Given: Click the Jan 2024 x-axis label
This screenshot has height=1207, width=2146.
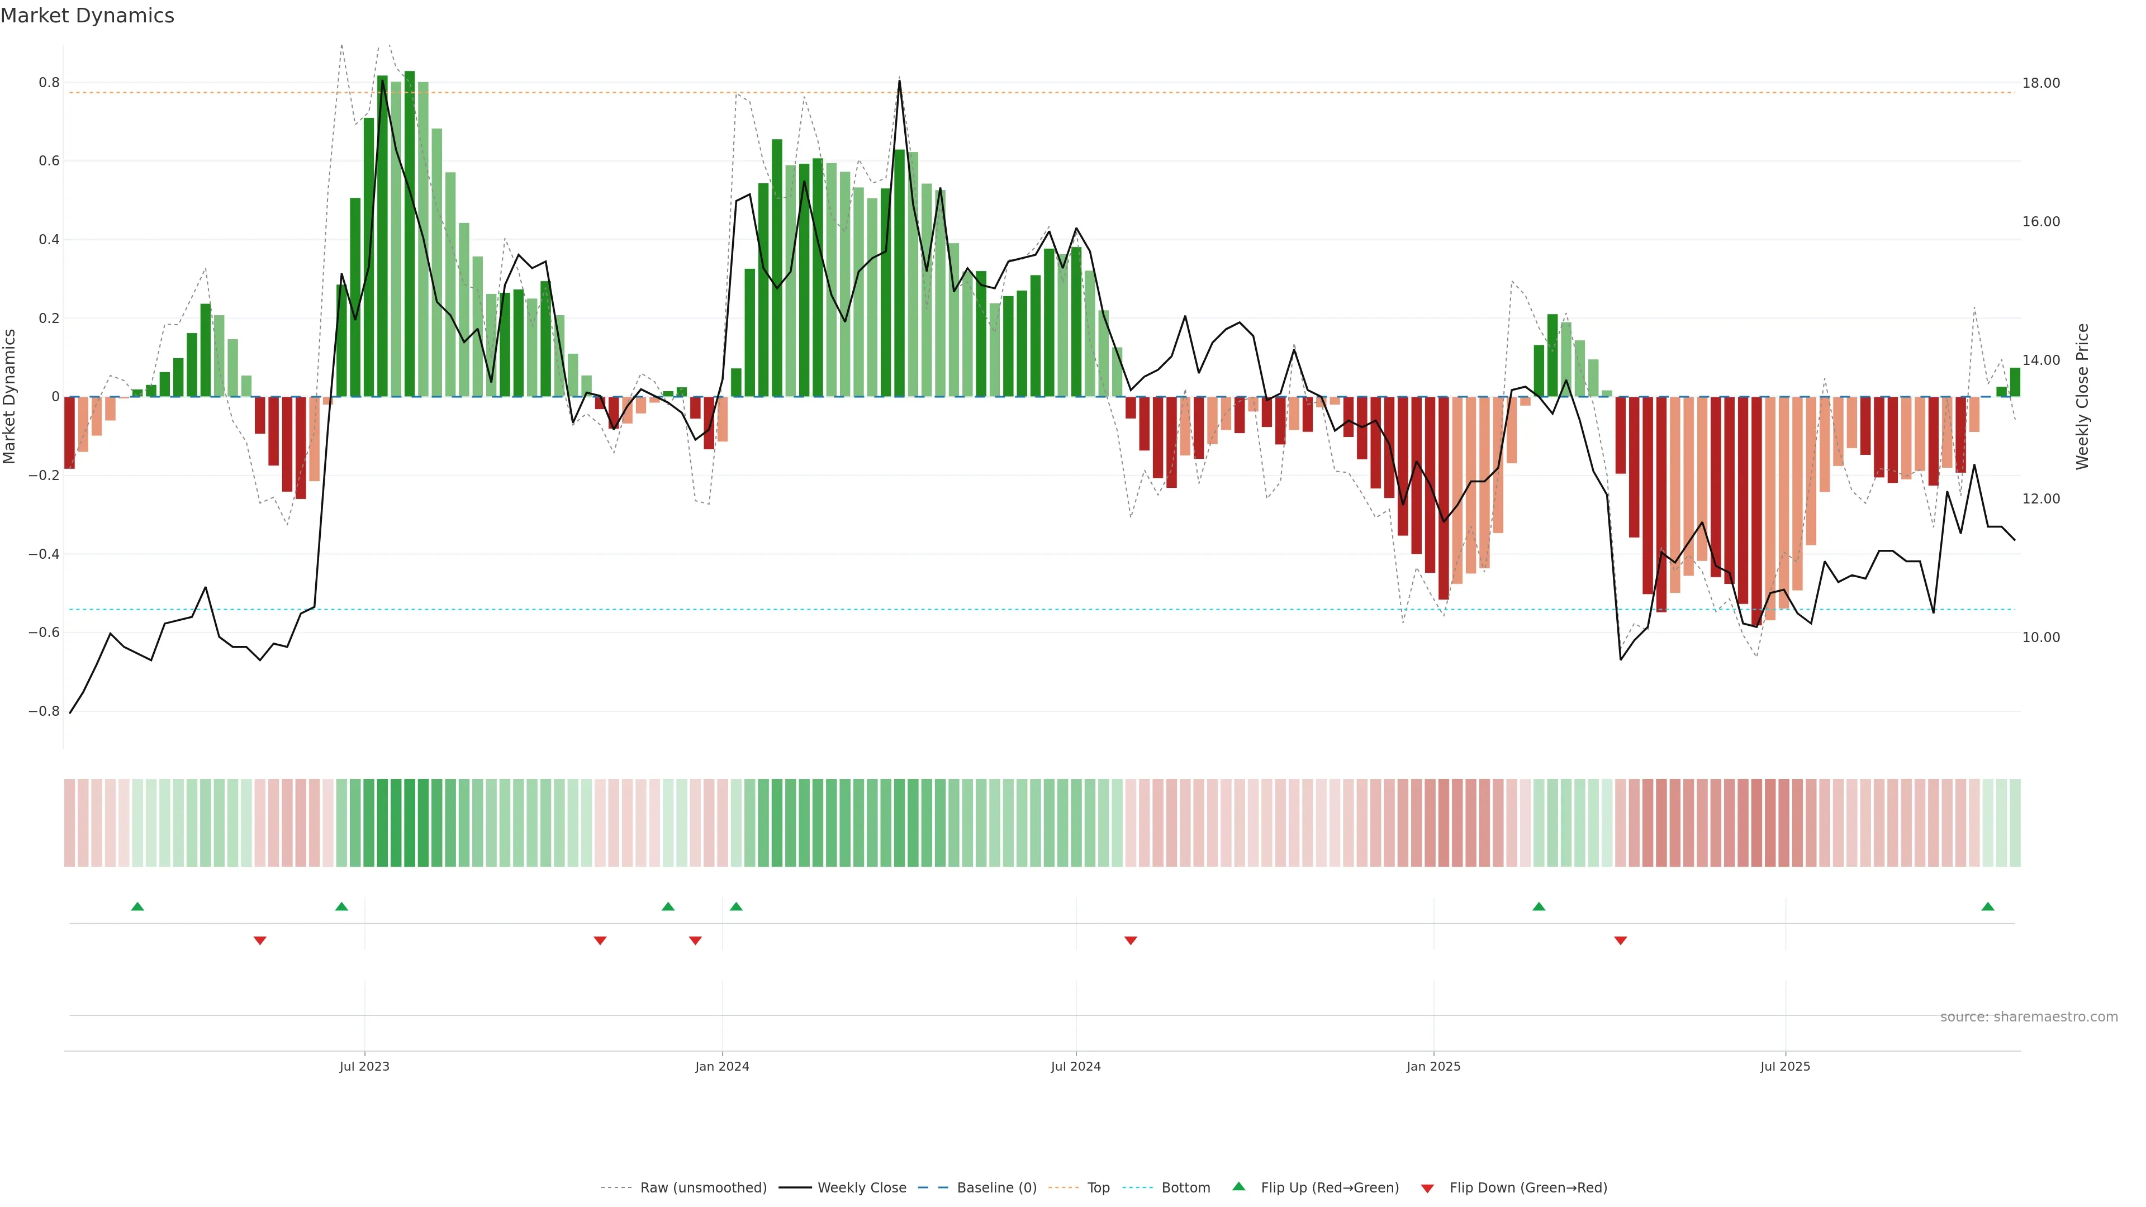Looking at the screenshot, I should 722,1066.
